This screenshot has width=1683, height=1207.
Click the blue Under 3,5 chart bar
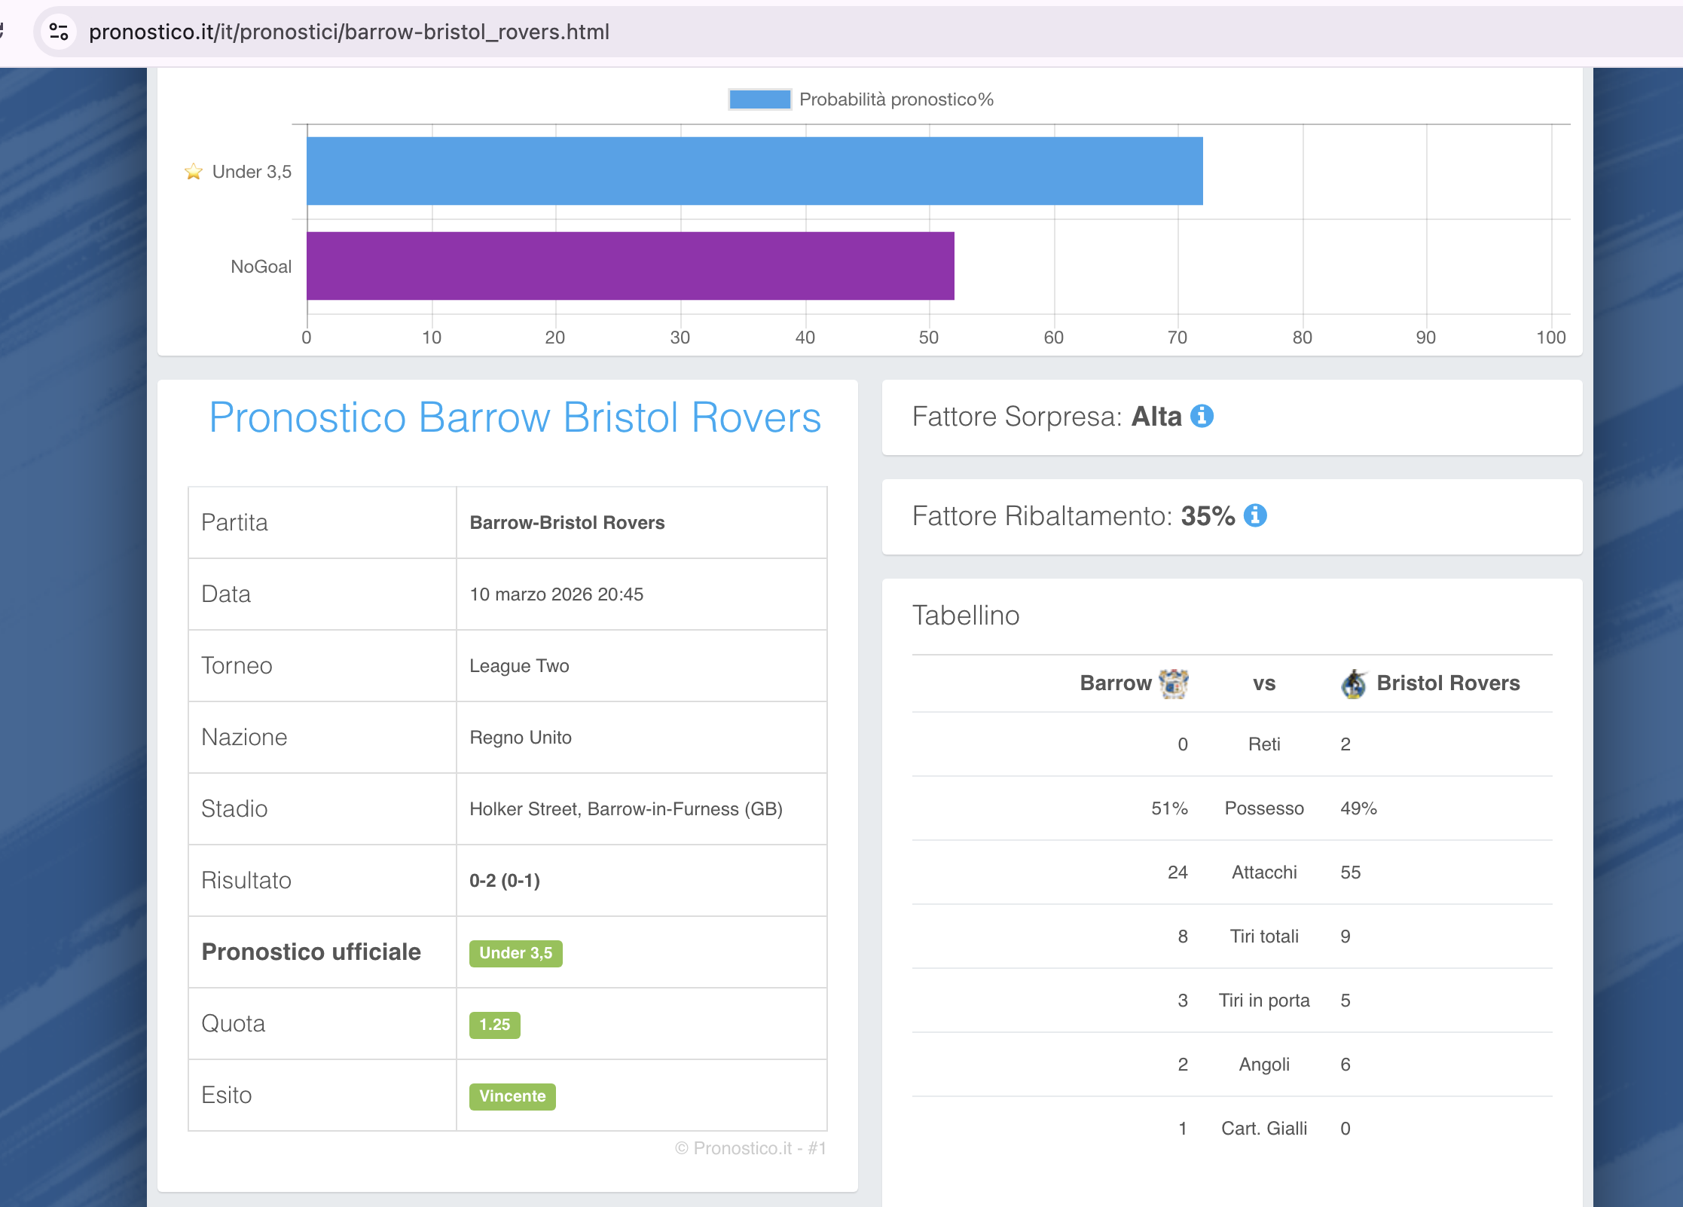pyautogui.click(x=753, y=171)
